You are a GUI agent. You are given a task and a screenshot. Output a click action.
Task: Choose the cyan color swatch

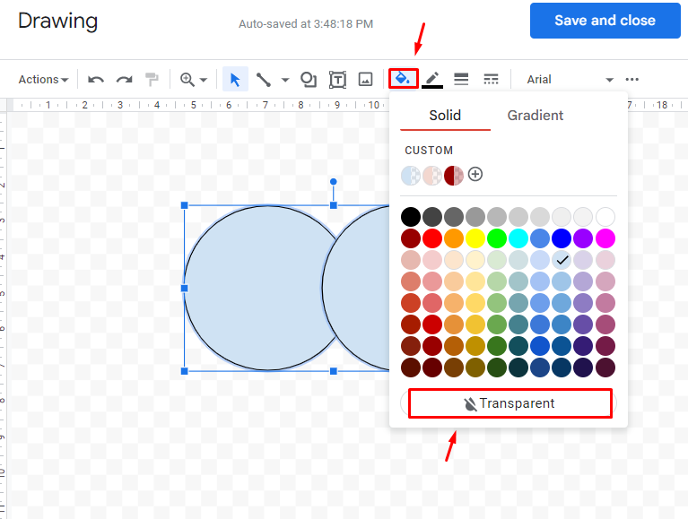pos(518,238)
